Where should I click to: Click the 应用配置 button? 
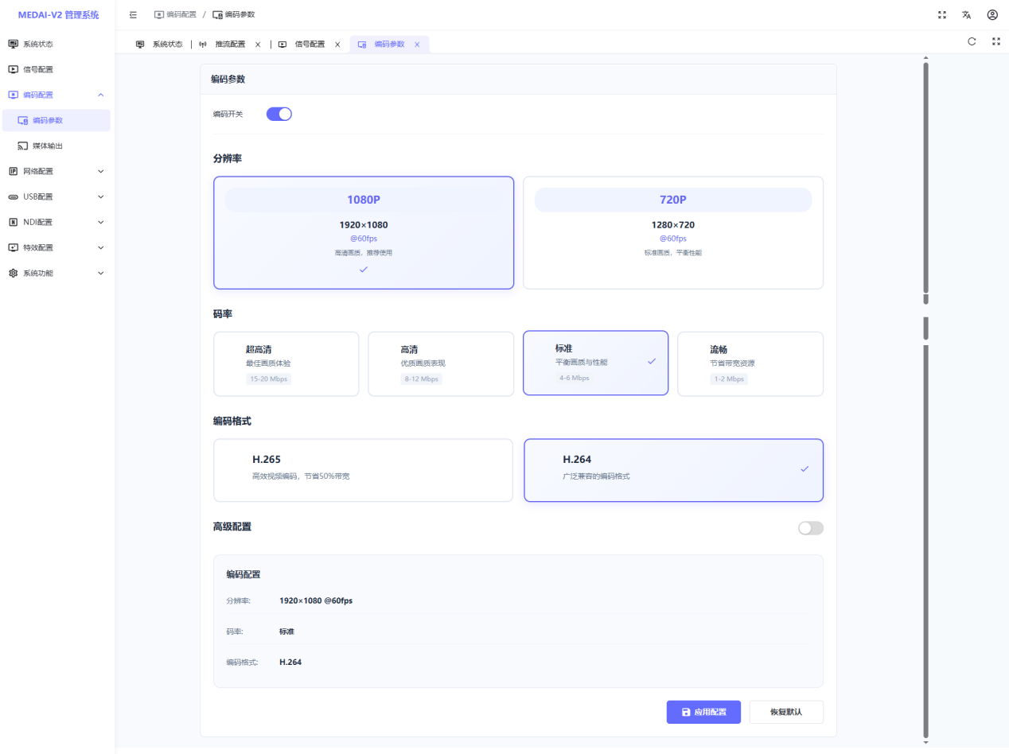703,712
